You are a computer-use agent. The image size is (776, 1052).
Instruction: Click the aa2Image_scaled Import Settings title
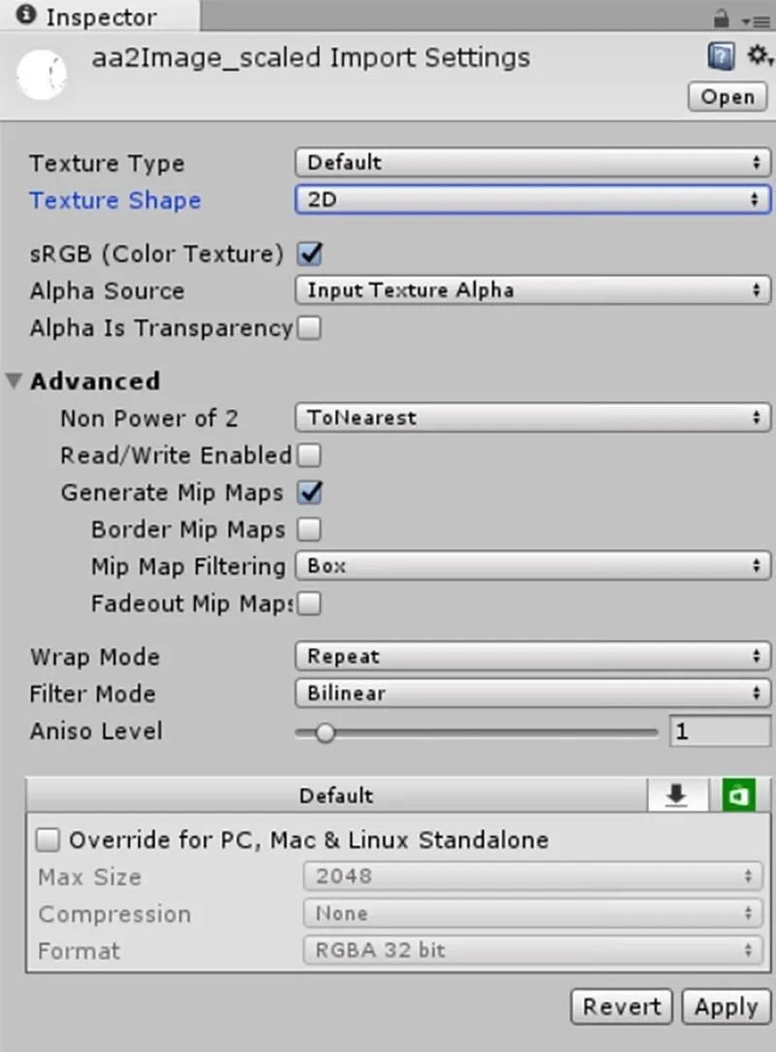tap(311, 57)
